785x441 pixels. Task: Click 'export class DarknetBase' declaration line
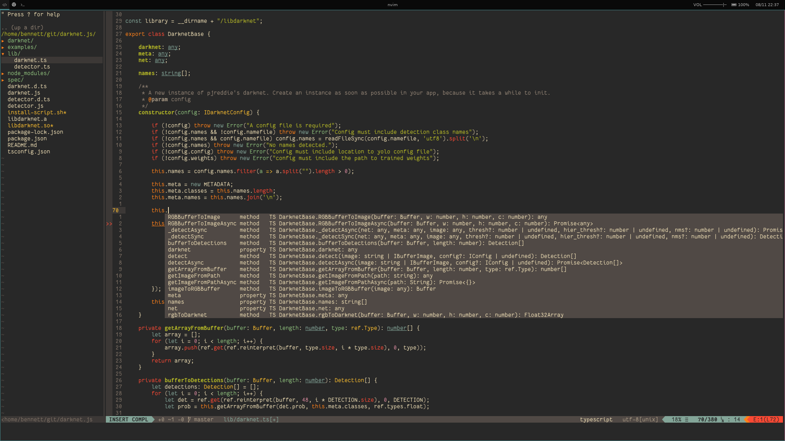pos(168,34)
